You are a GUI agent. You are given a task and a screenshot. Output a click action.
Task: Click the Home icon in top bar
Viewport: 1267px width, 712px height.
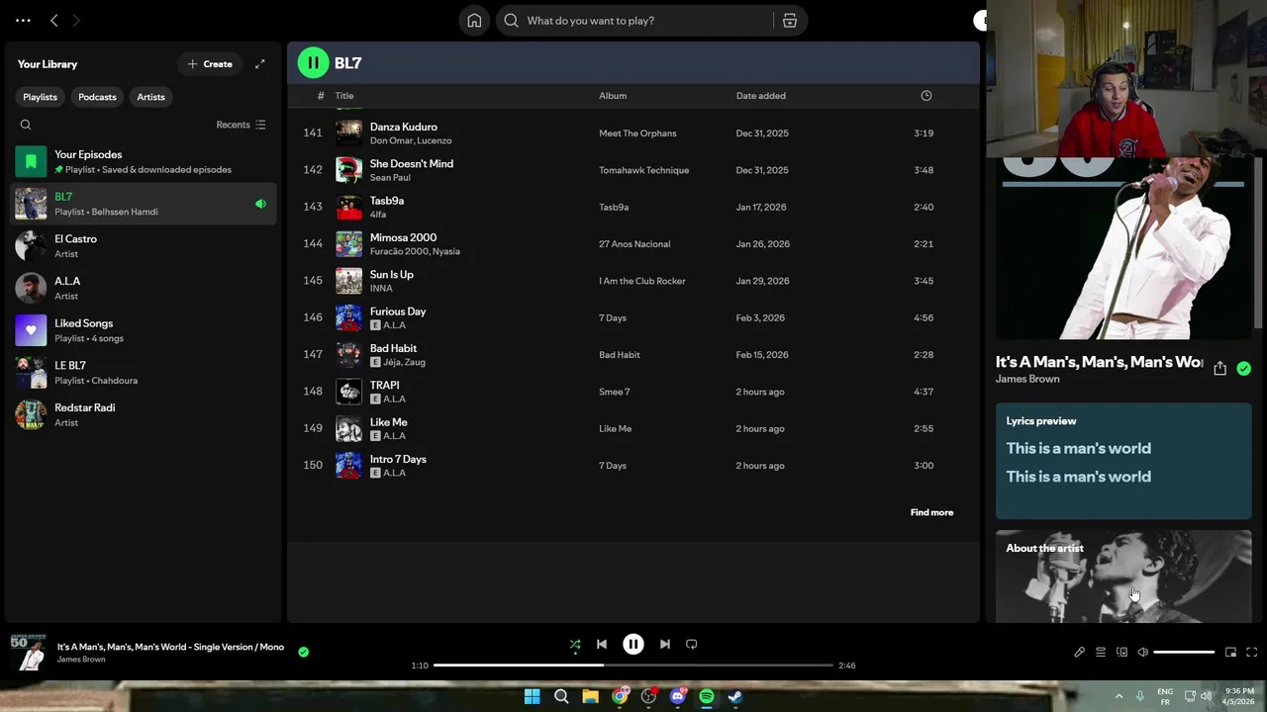(474, 21)
